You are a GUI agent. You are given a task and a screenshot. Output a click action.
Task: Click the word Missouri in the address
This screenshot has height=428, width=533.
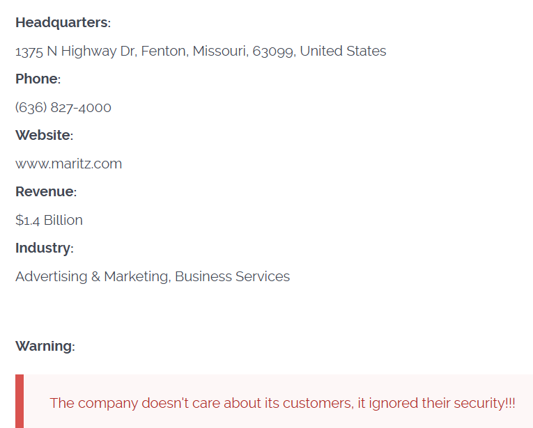click(219, 51)
